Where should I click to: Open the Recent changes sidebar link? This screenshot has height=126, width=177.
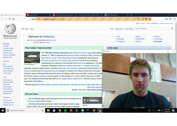tap(8, 71)
